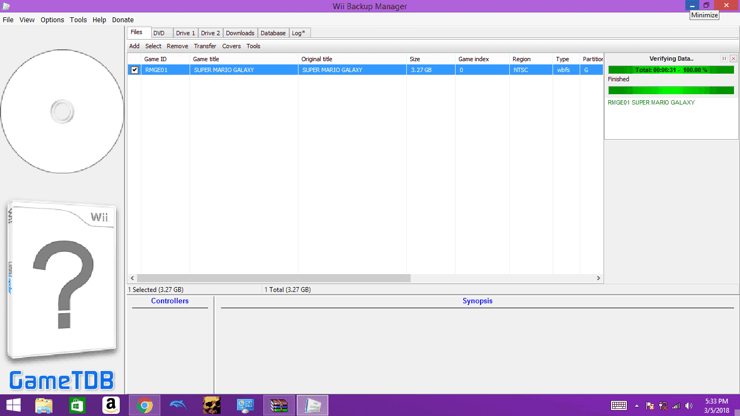Open the Log* tab
The width and height of the screenshot is (740, 416).
pos(298,33)
